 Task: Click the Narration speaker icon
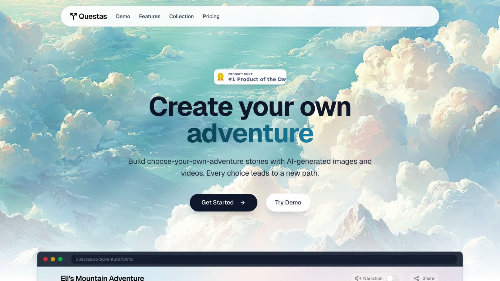point(358,278)
